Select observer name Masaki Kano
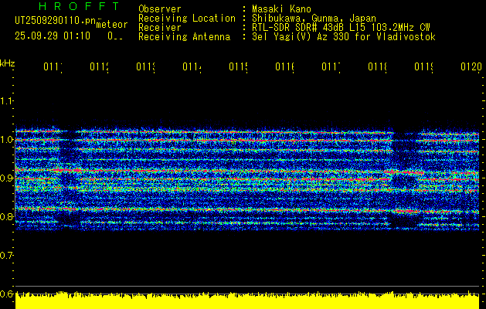 click(281, 8)
